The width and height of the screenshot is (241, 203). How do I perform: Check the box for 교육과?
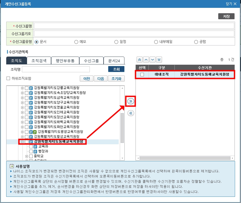31,146
